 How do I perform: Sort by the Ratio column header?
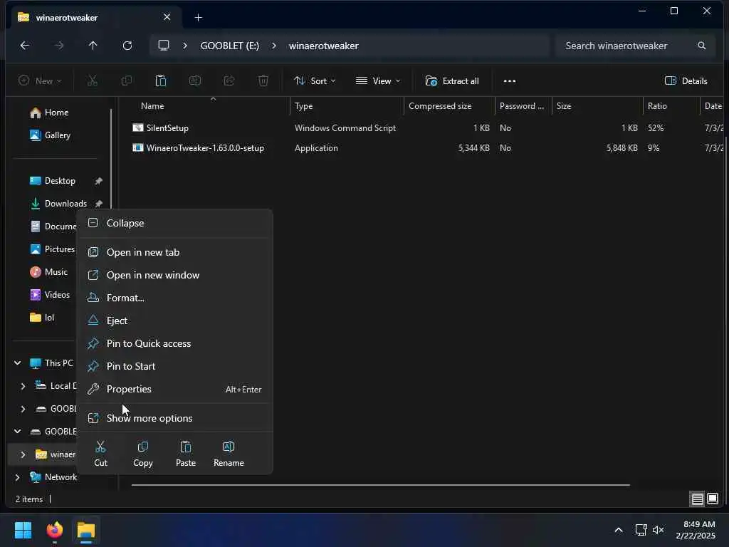(x=657, y=106)
